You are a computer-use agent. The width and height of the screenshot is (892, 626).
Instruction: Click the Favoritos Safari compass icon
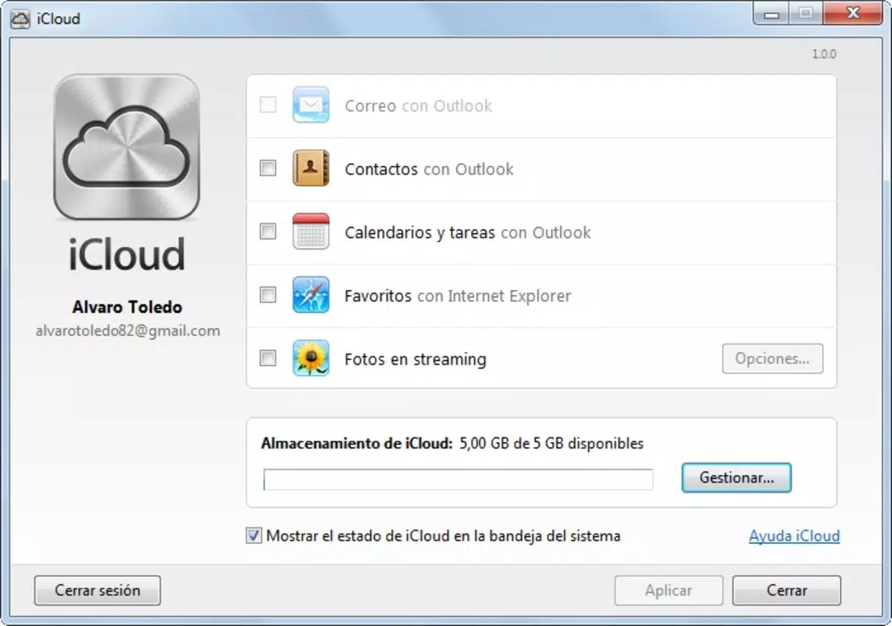(311, 295)
